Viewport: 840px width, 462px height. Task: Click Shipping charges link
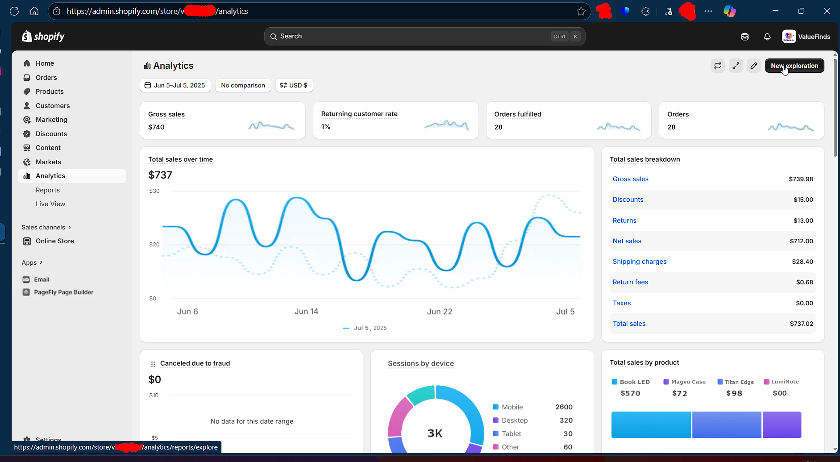pos(639,262)
